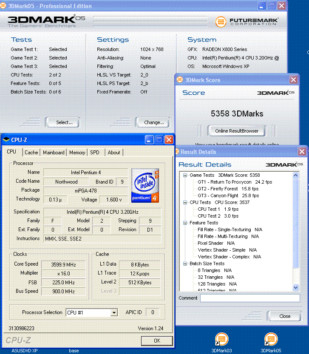Select the 32 Triangles row
Image resolution: width=309 pixels, height=354 pixels.
click(216, 277)
